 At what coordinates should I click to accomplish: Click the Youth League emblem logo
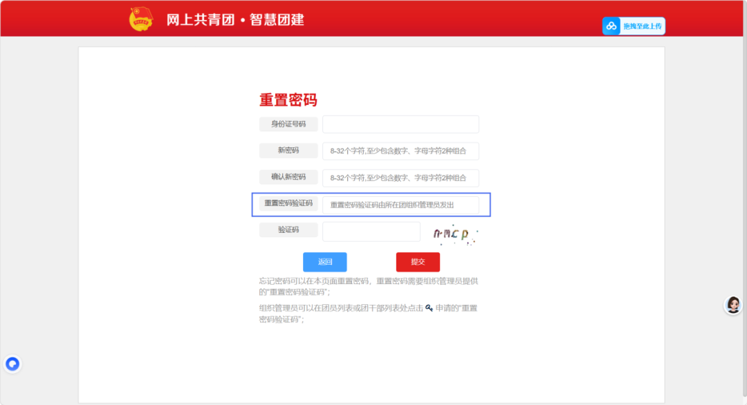[x=141, y=19]
